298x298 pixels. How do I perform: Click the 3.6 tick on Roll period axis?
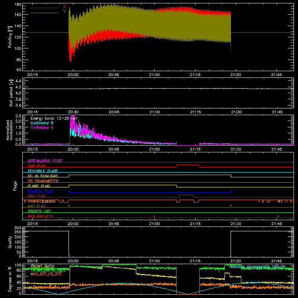(x=18, y=105)
